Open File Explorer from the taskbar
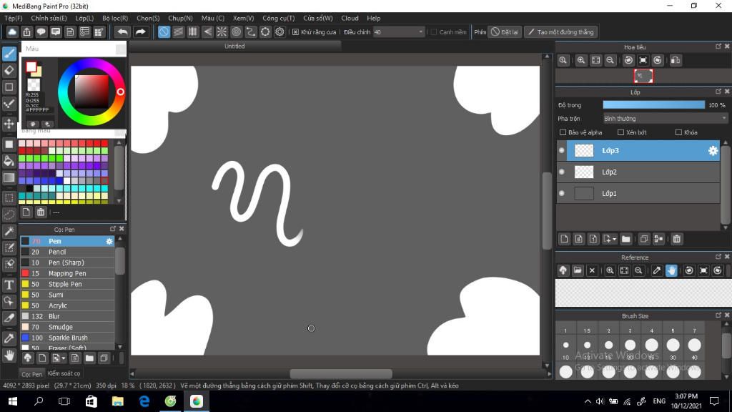This screenshot has height=412, width=732. coord(118,401)
